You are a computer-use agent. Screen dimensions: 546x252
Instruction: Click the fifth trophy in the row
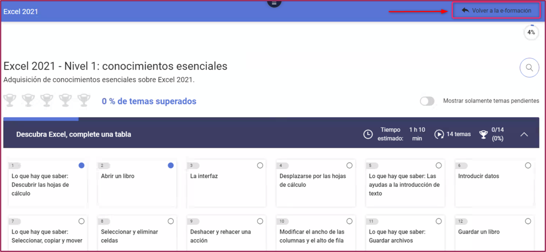[84, 100]
